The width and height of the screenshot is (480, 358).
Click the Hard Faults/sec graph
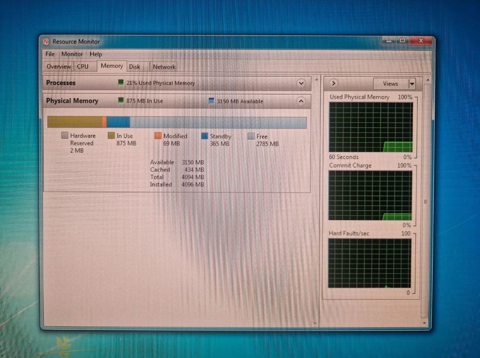click(x=370, y=263)
